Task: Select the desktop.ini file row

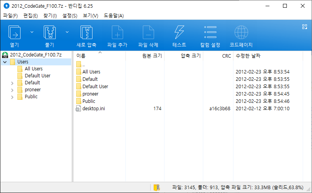Action: [188, 109]
